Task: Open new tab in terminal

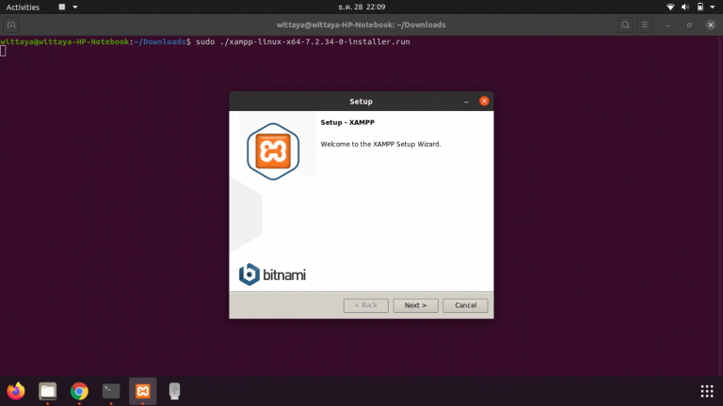Action: click(11, 24)
